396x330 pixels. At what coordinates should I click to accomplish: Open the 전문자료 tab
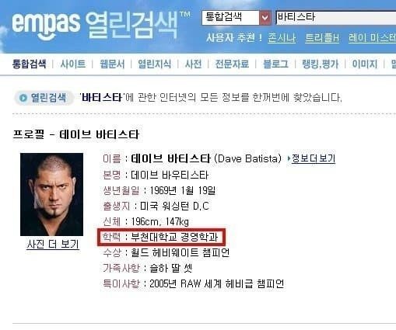tap(232, 64)
